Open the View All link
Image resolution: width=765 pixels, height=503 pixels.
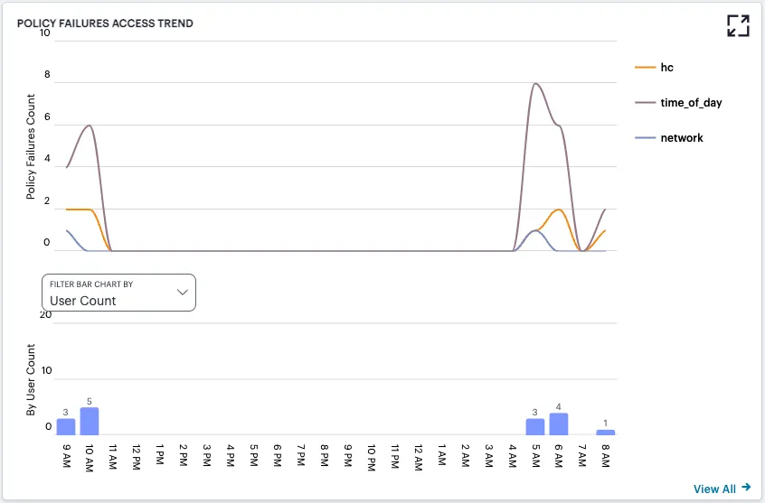coord(722,489)
